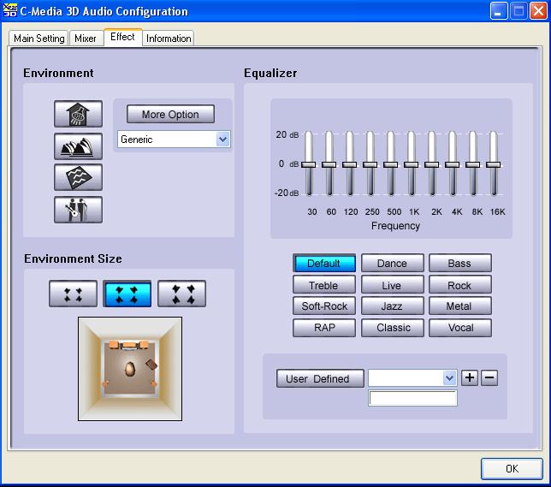Screen dimensions: 551x487
Task: Click the 30 Hz equalizer slider handle
Action: point(309,164)
